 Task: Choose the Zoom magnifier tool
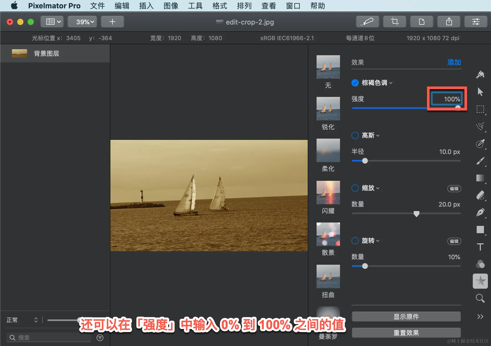tap(480, 298)
